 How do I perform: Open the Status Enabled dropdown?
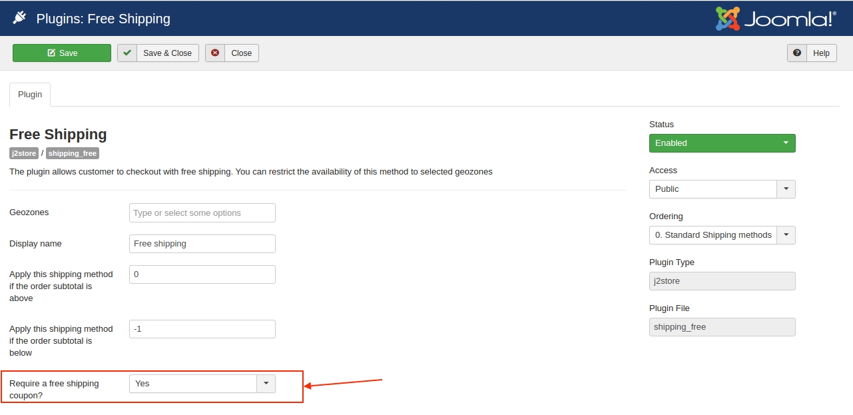[x=722, y=143]
